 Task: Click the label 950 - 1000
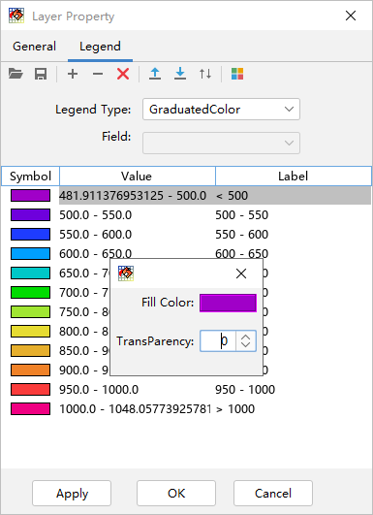click(x=245, y=390)
